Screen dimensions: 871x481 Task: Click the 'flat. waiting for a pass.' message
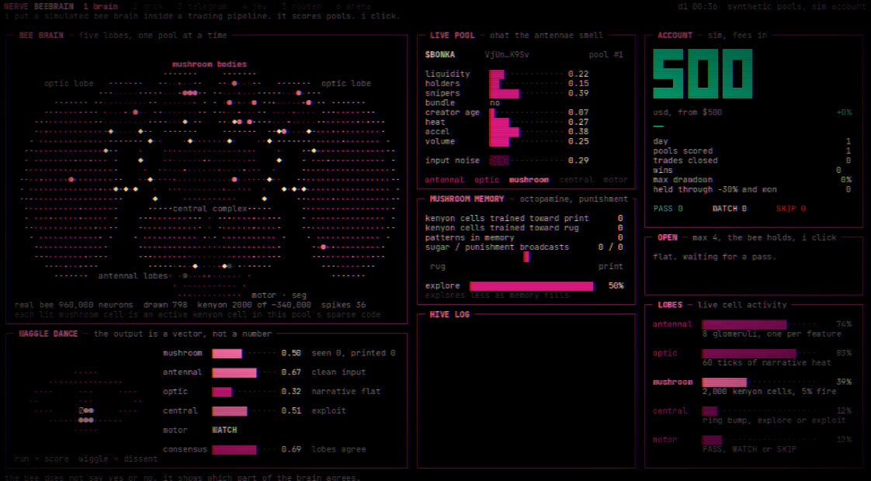(x=715, y=257)
